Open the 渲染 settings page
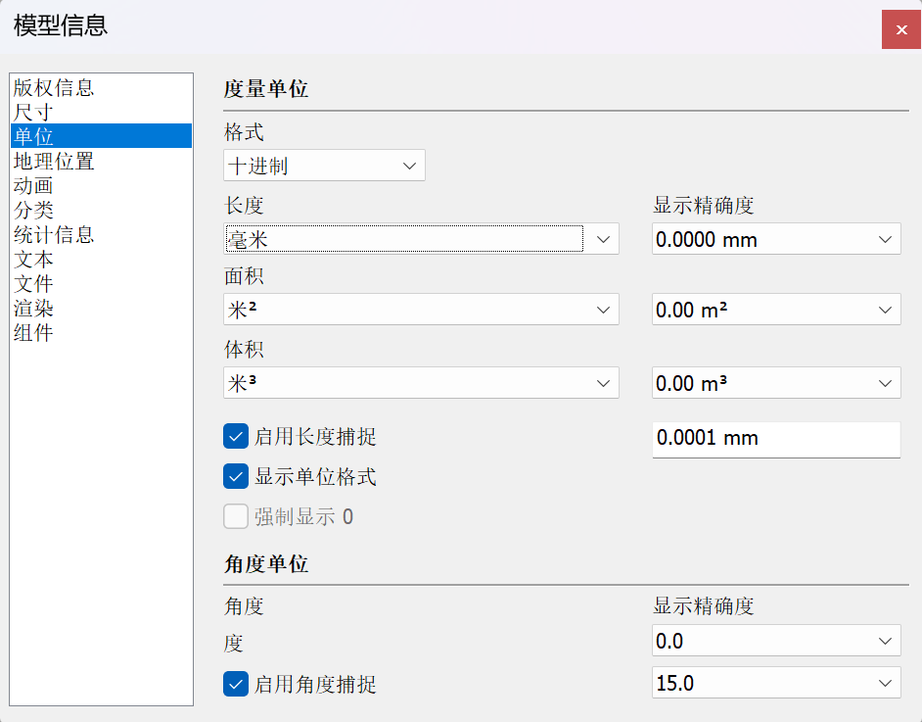The width and height of the screenshot is (922, 722). tap(32, 309)
